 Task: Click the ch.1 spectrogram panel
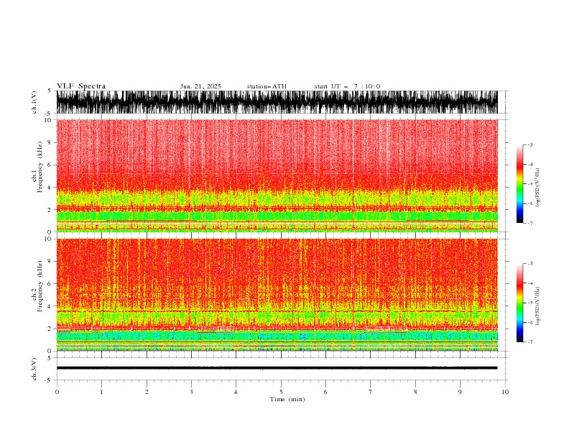(x=277, y=175)
